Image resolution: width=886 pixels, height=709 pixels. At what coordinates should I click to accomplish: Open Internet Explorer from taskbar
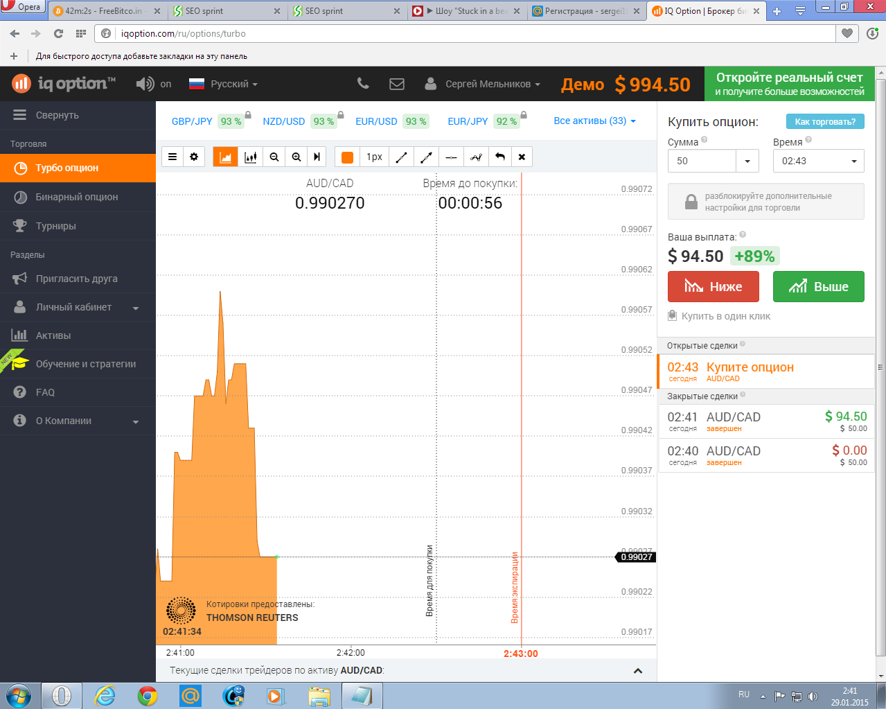(x=105, y=695)
